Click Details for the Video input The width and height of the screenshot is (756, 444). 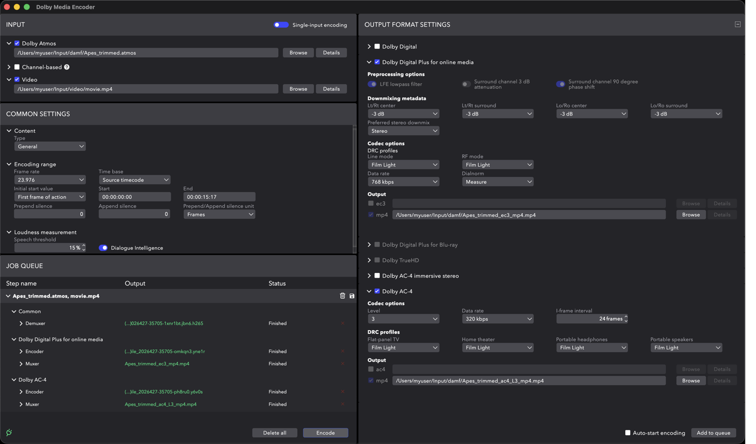[x=331, y=89]
